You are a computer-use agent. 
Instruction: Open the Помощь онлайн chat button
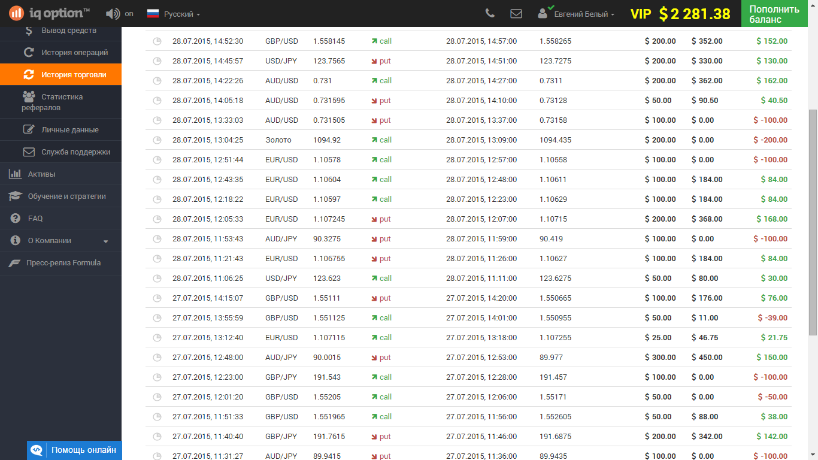pyautogui.click(x=74, y=450)
